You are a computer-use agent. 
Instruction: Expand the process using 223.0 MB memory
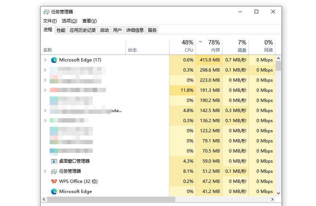point(45,80)
